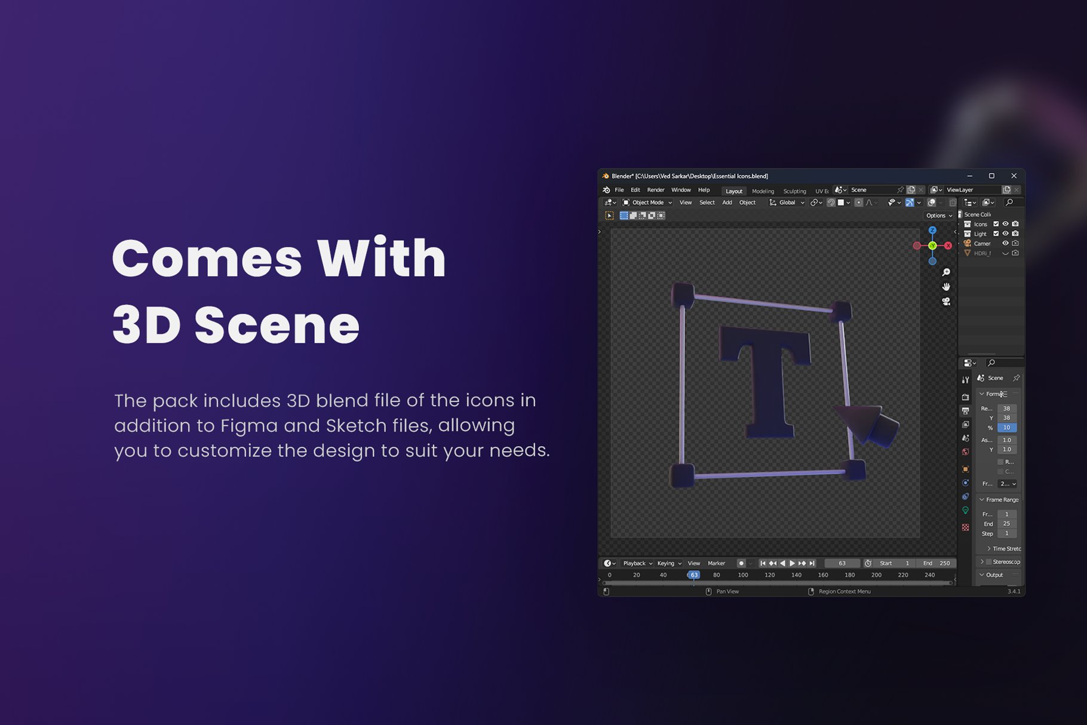Image resolution: width=1087 pixels, height=725 pixels.
Task: Switch to the Layout workspace tab
Action: [734, 191]
